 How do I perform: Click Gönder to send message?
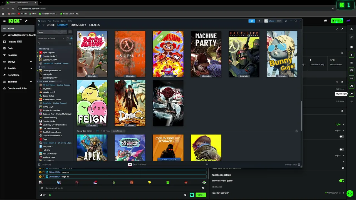[201, 195]
